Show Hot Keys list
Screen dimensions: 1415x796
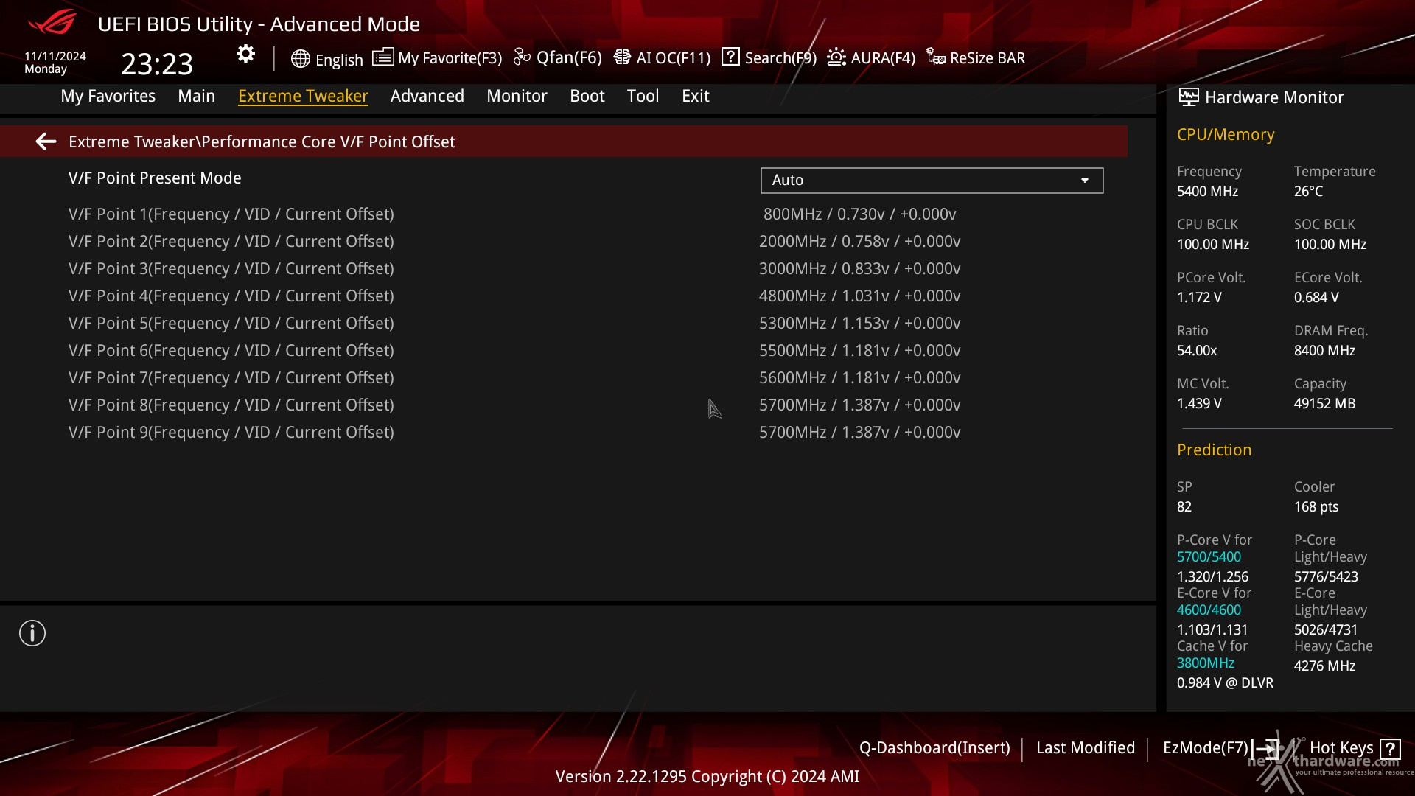1341,748
